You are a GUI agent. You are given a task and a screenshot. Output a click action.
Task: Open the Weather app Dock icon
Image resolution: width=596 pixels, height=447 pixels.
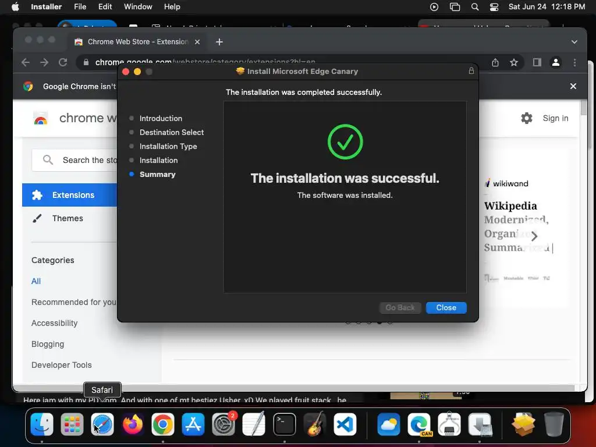pos(388,424)
